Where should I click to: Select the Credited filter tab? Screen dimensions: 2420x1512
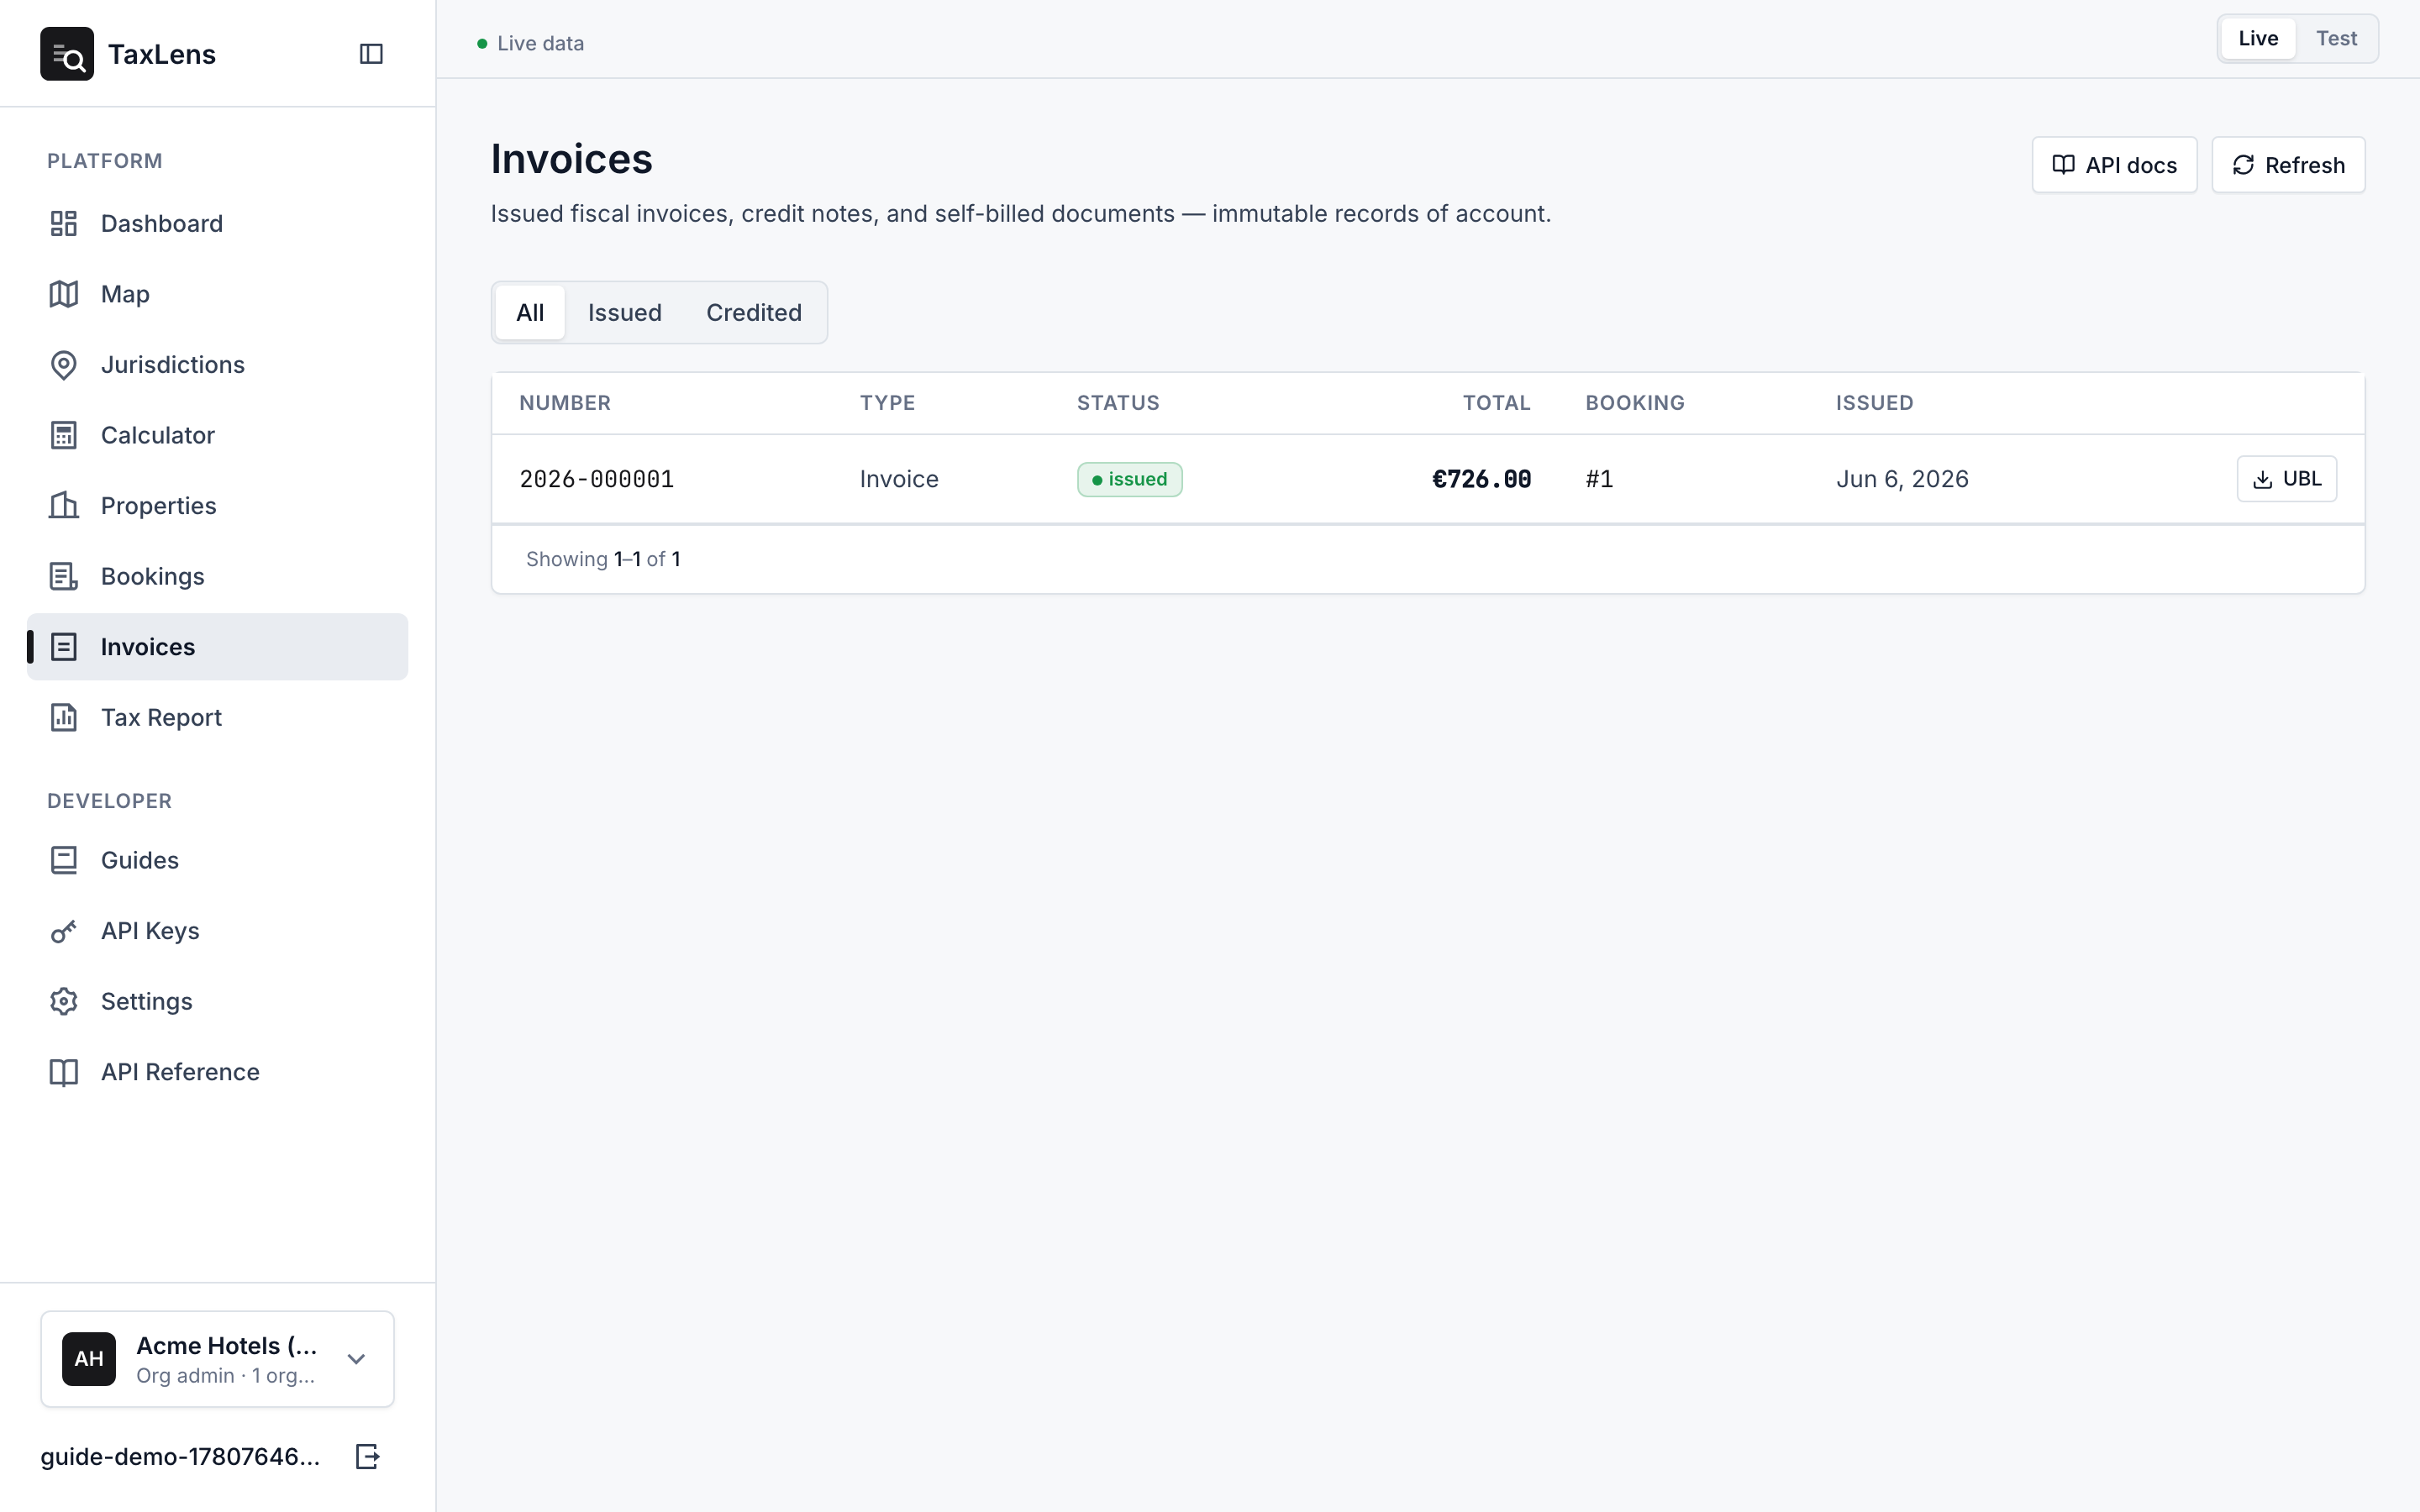tap(754, 313)
